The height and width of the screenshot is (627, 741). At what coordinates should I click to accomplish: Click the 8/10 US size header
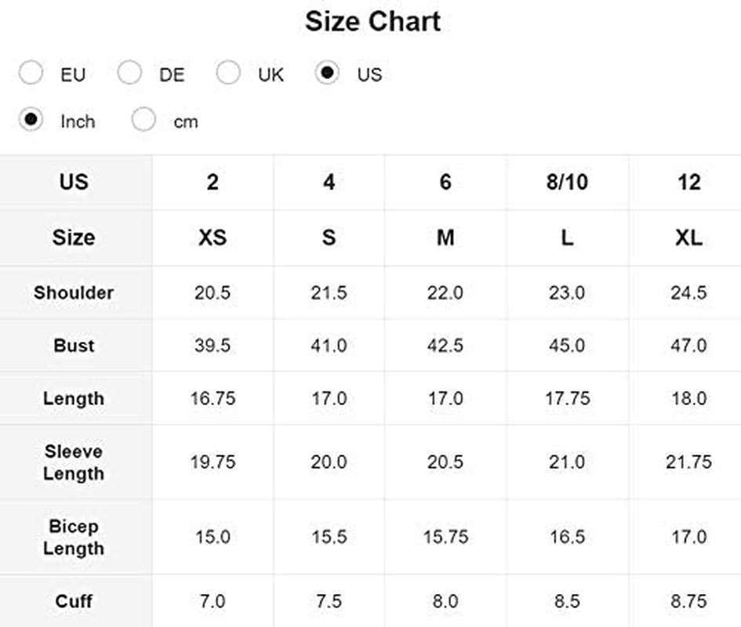[567, 183]
